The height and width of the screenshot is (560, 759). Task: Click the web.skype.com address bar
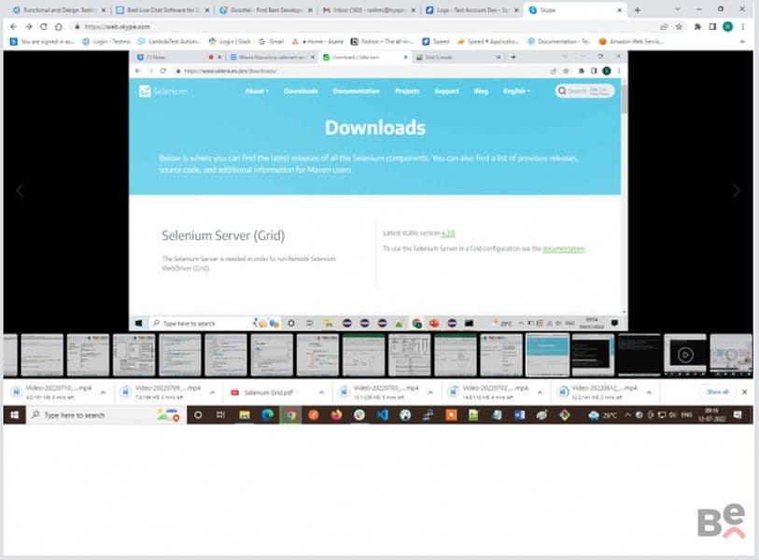(x=363, y=27)
